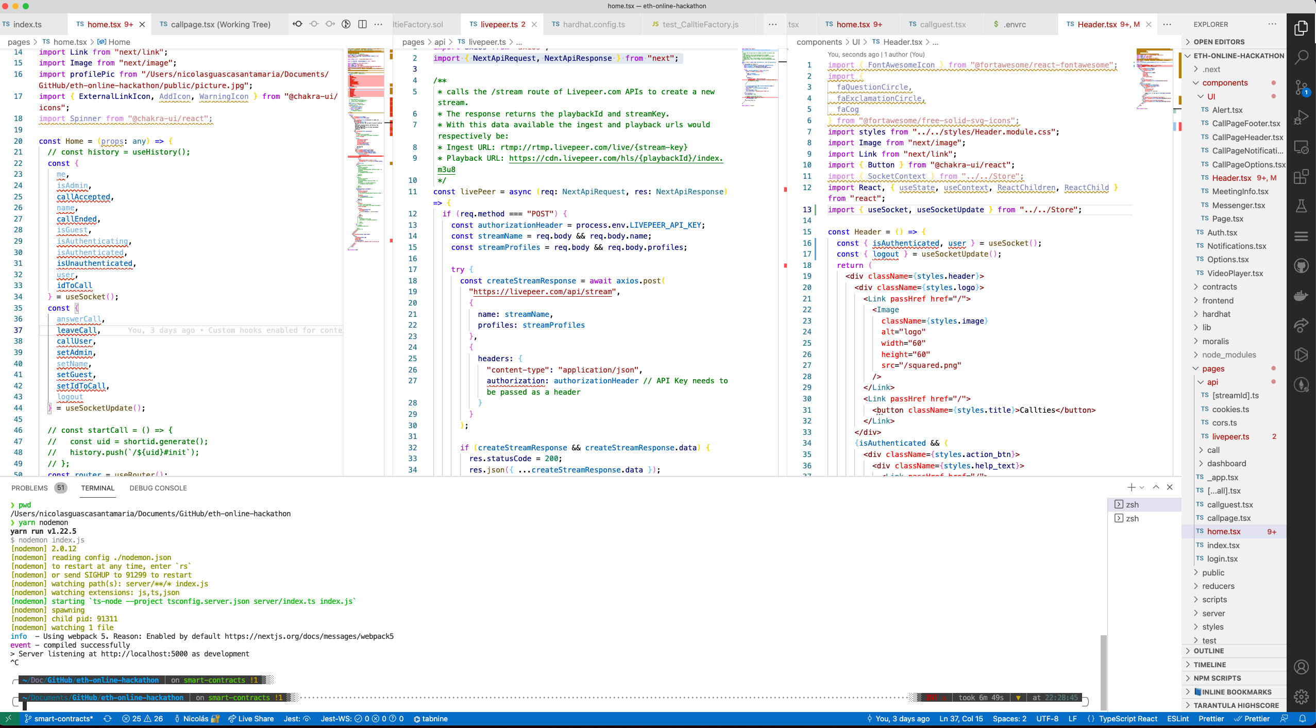This screenshot has height=728, width=1316.
Task: Toggle Jest watch mode in status bar
Action: coord(297,719)
